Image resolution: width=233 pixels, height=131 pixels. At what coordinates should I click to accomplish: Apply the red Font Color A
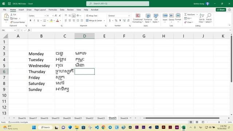click(x=58, y=20)
